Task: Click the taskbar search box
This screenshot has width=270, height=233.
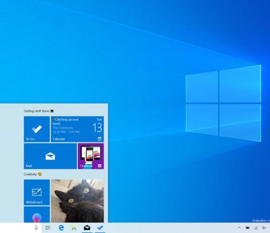Action: pos(21,228)
